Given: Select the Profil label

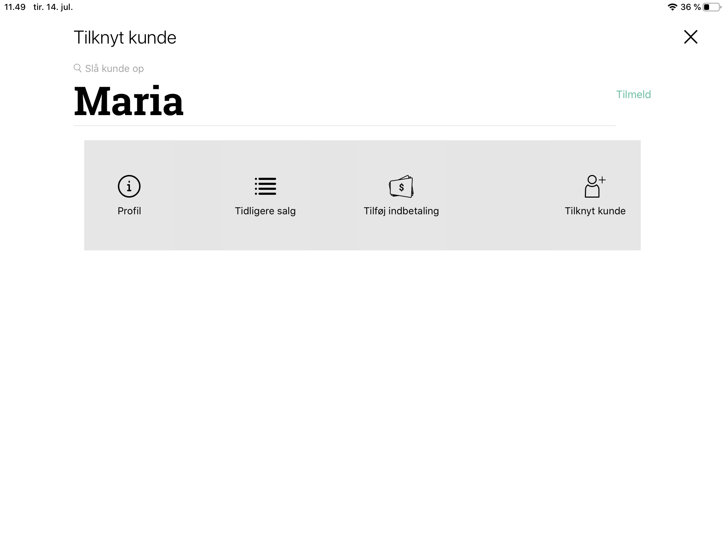Looking at the screenshot, I should pyautogui.click(x=129, y=211).
